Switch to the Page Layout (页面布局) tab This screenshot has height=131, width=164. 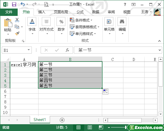(x=61, y=12)
